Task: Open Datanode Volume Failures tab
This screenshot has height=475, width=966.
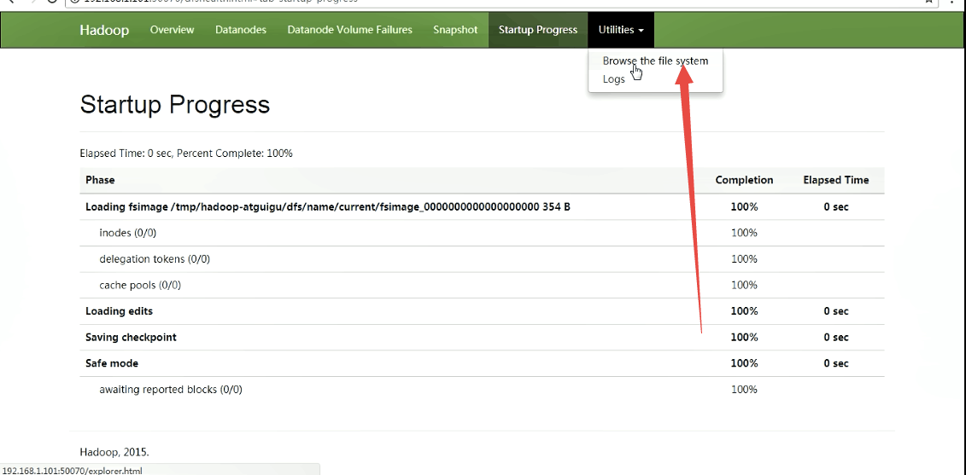Action: [350, 30]
